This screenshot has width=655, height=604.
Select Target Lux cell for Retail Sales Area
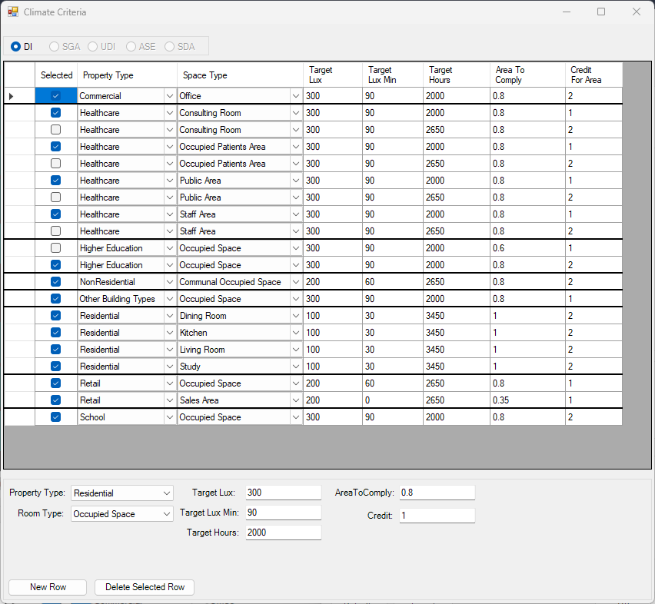pos(332,400)
